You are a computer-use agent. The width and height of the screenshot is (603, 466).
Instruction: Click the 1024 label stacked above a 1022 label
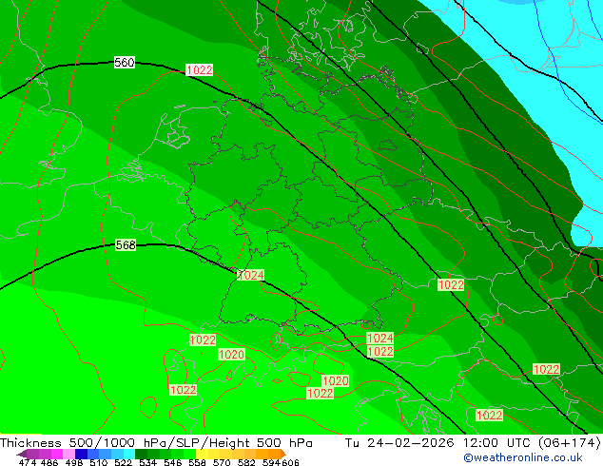pos(379,339)
